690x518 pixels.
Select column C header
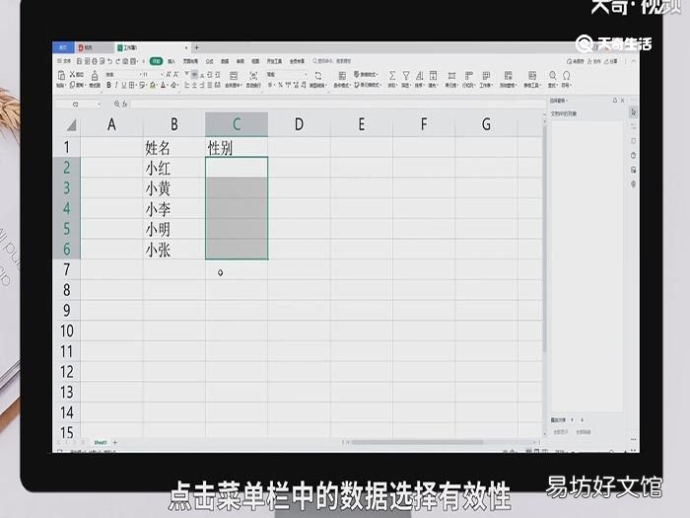pyautogui.click(x=237, y=124)
